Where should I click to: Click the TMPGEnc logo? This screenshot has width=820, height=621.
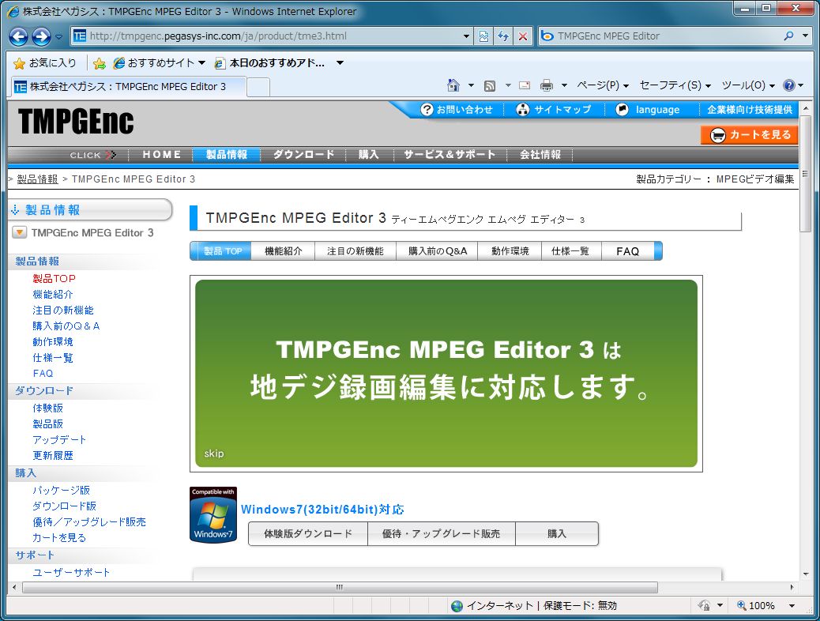click(76, 122)
